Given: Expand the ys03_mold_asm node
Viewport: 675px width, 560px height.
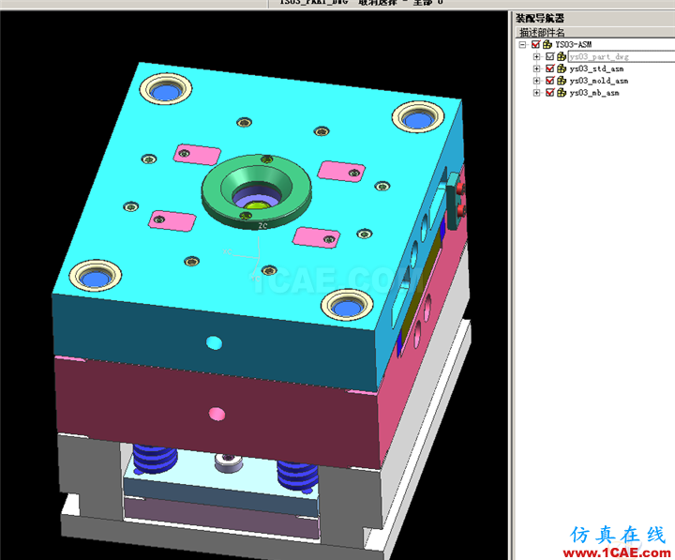Looking at the screenshot, I should click(x=536, y=81).
